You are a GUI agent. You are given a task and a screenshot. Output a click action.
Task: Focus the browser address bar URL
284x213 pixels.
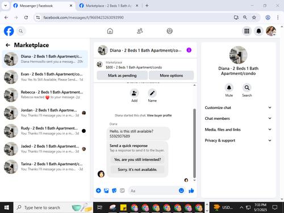click(83, 18)
